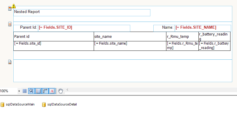The height and width of the screenshot is (117, 237).
Task: Select the Fields.SITE_NAME textbox
Action: click(203, 28)
